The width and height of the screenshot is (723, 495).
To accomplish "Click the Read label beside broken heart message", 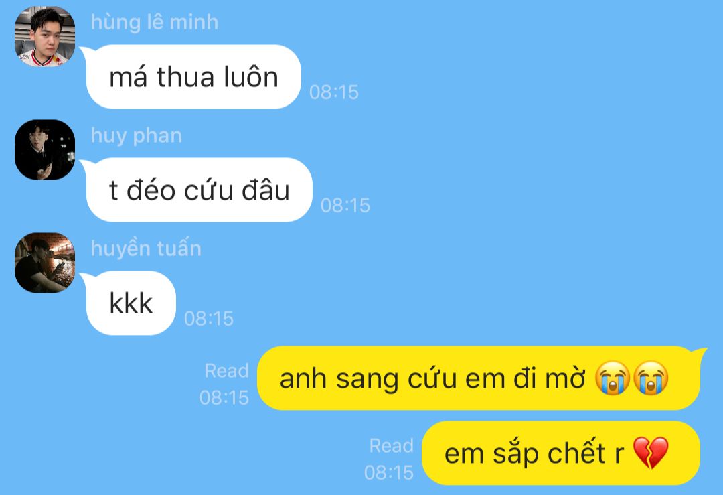I will click(391, 445).
